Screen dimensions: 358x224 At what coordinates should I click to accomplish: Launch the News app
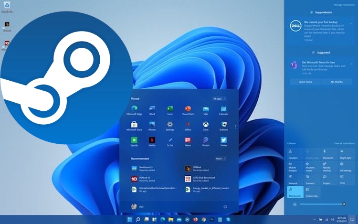188,141
